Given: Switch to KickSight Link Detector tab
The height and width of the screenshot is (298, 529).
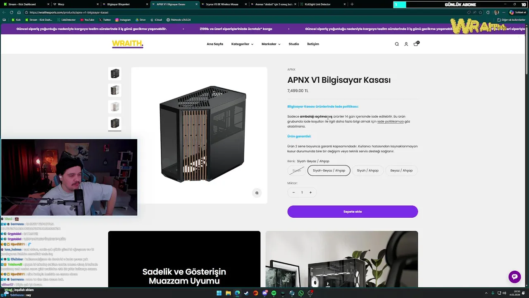Looking at the screenshot, I should point(322,4).
